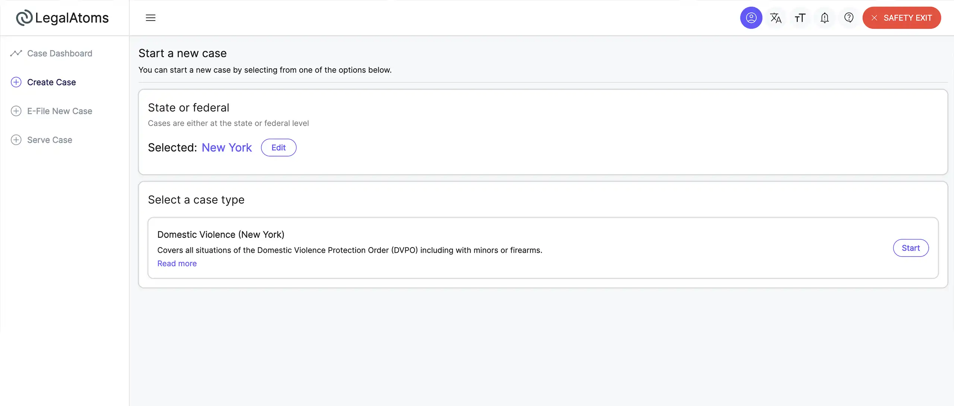954x406 pixels.
Task: Open the help question mark icon
Action: (x=849, y=18)
